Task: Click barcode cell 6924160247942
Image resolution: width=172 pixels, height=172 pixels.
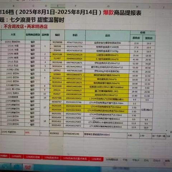Action: point(73,114)
